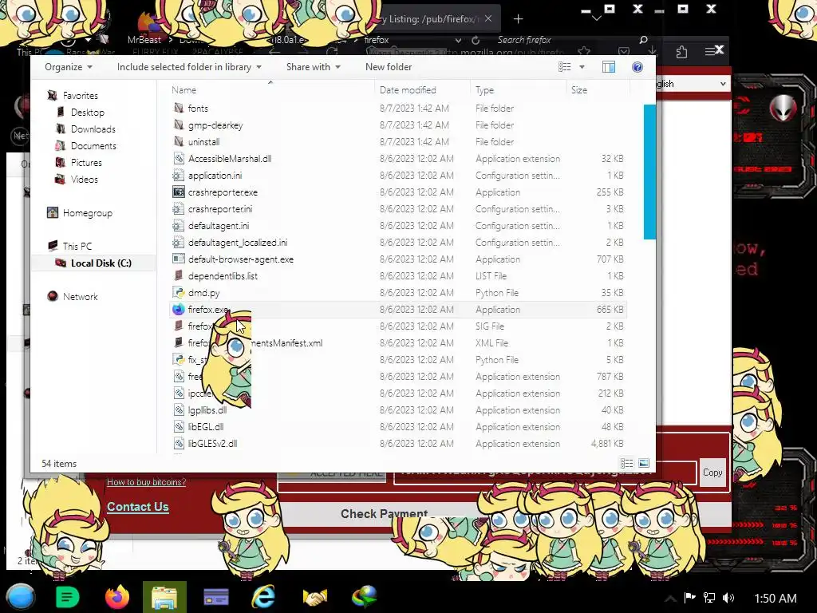This screenshot has width=817, height=613.
Task: Select lgpllibs.dll file
Action: coord(207,409)
